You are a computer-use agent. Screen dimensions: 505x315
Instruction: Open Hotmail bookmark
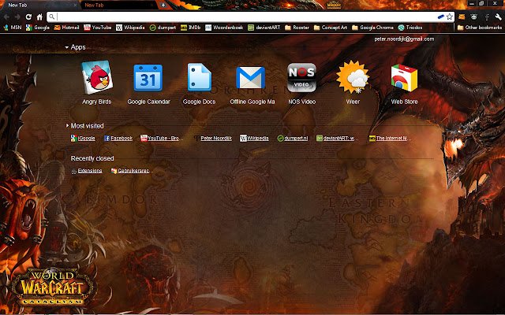(66, 28)
